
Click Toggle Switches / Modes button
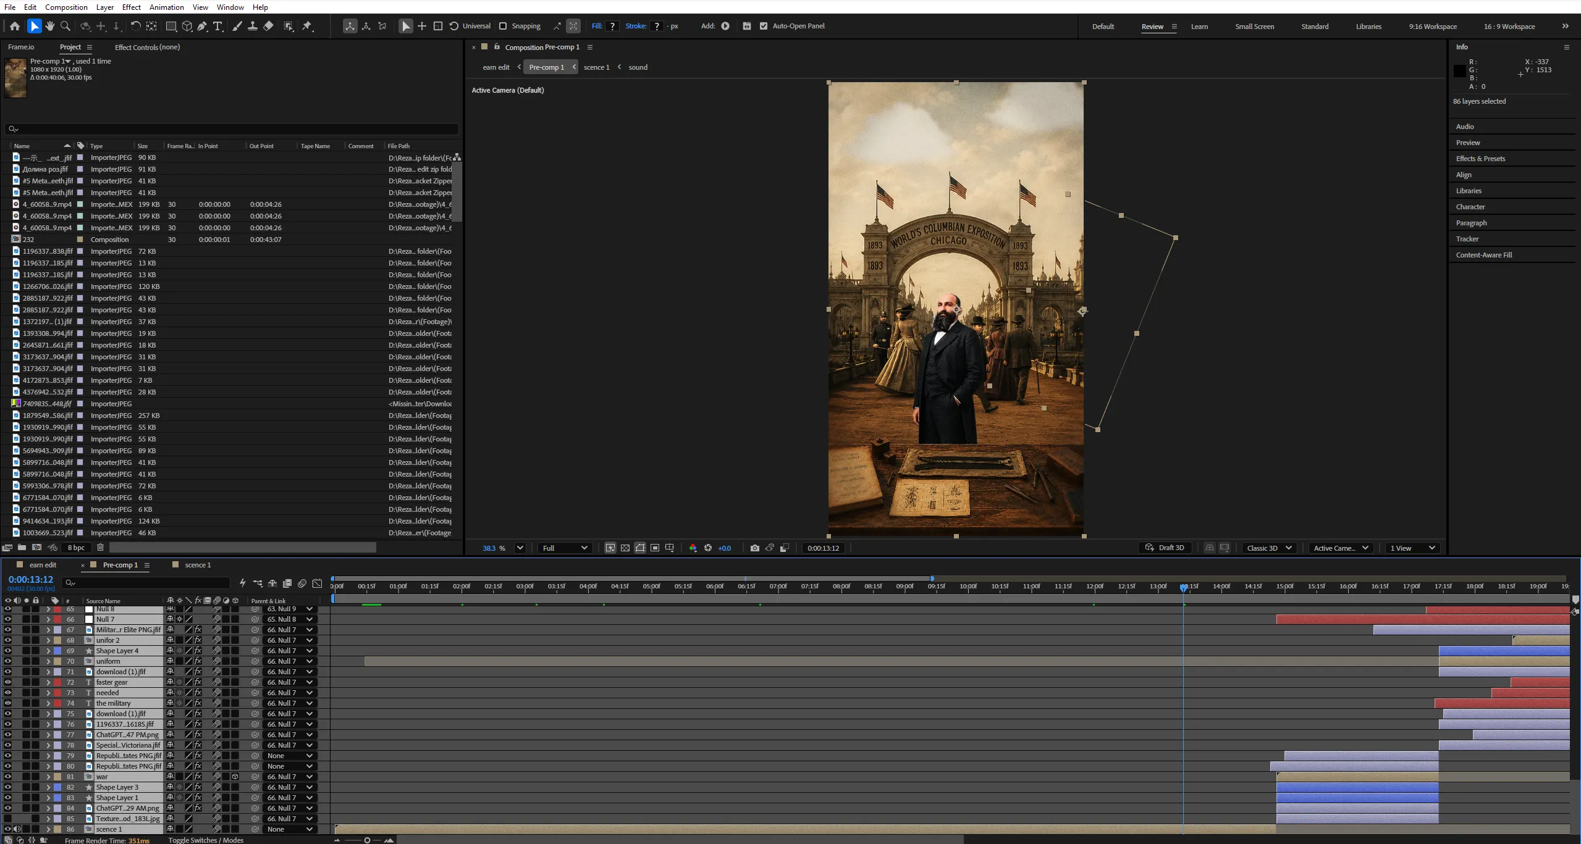206,840
